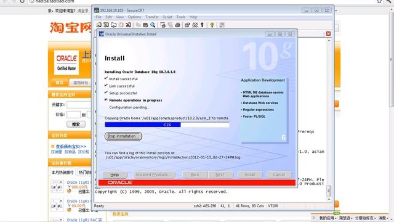The height and width of the screenshot is (222, 394).
Task: Click the Back button in Oracle installer
Action: click(x=195, y=175)
